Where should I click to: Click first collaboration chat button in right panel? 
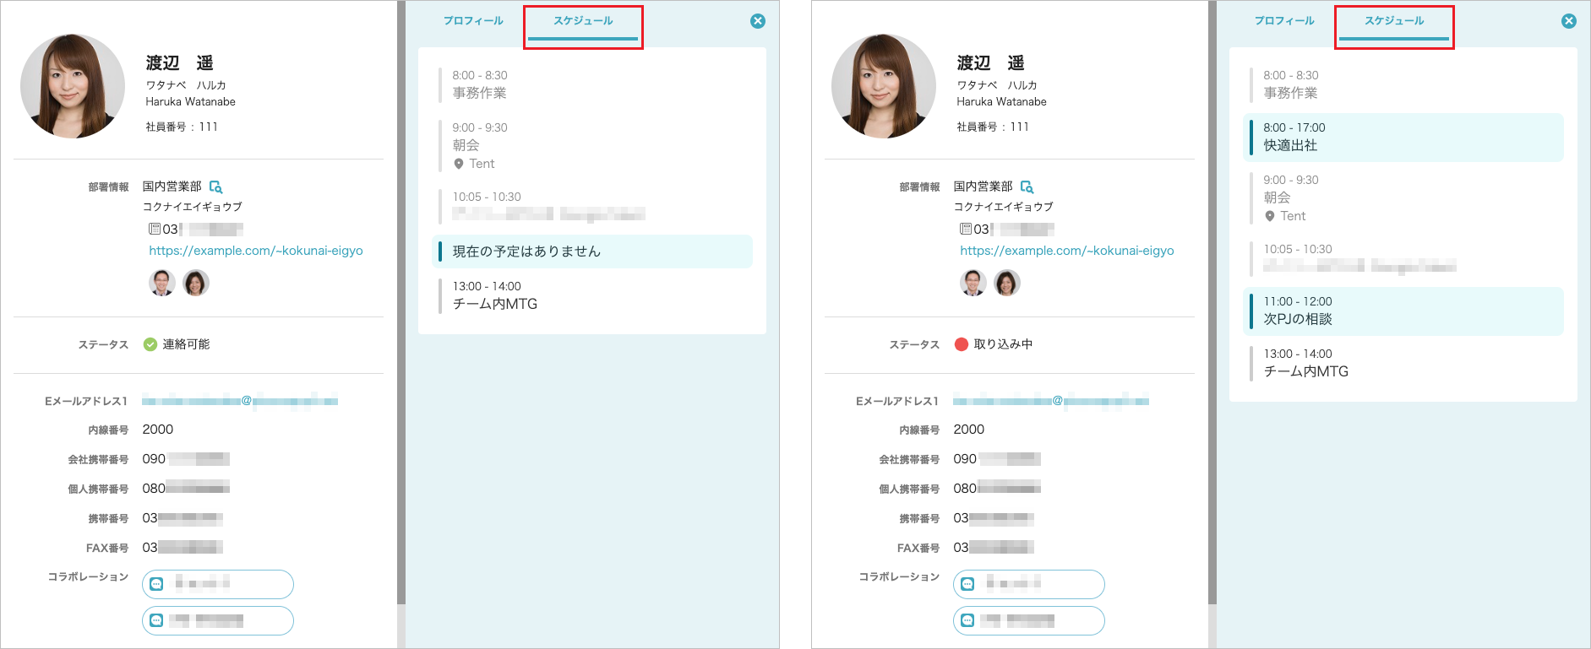coord(1029,584)
